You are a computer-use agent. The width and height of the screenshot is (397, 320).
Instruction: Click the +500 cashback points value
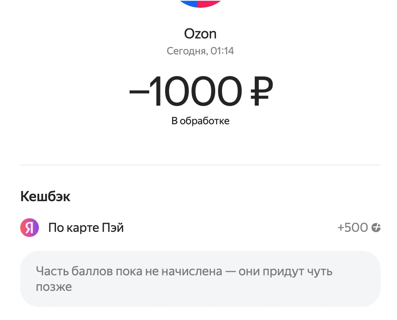[x=353, y=227]
